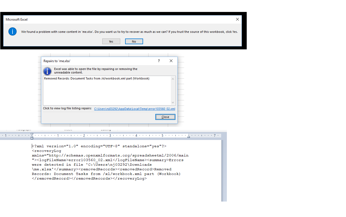
Task: Click scroll-down arrow in the repairs list
Action: pos(173,103)
